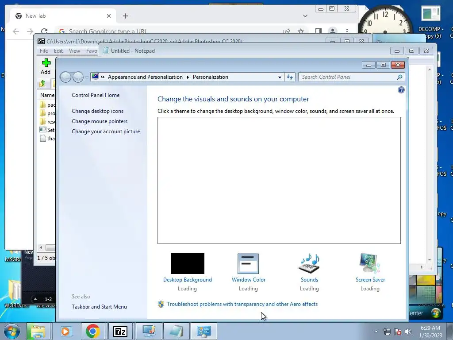
Task: Click taskbar volume speaker icon
Action: click(x=408, y=332)
